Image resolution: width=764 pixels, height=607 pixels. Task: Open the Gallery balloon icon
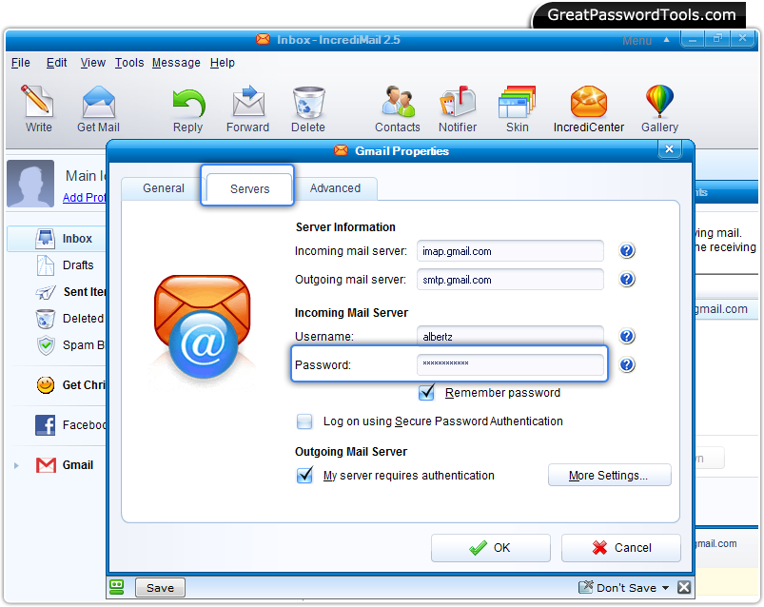659,102
